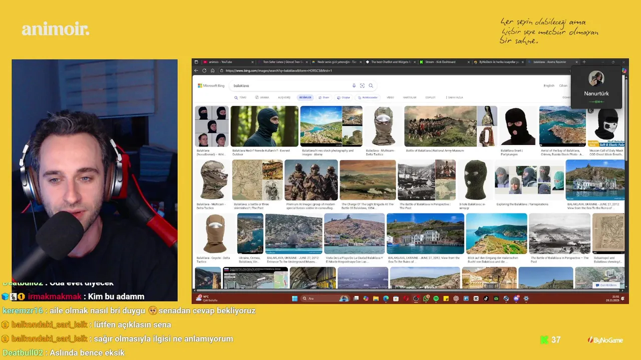Open WhatsApp from the taskbar
This screenshot has height=360, width=641.
point(426,298)
